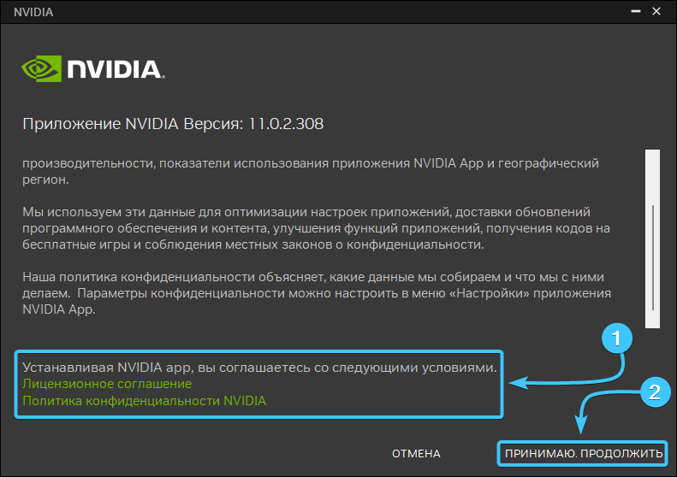Close the NVIDIA installer window
Image resolution: width=677 pixels, height=477 pixels.
pyautogui.click(x=656, y=12)
